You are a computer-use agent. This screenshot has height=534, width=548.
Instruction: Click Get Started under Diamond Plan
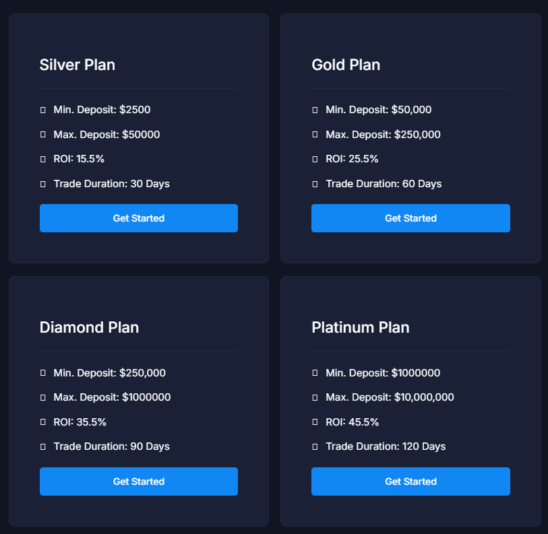click(x=138, y=481)
